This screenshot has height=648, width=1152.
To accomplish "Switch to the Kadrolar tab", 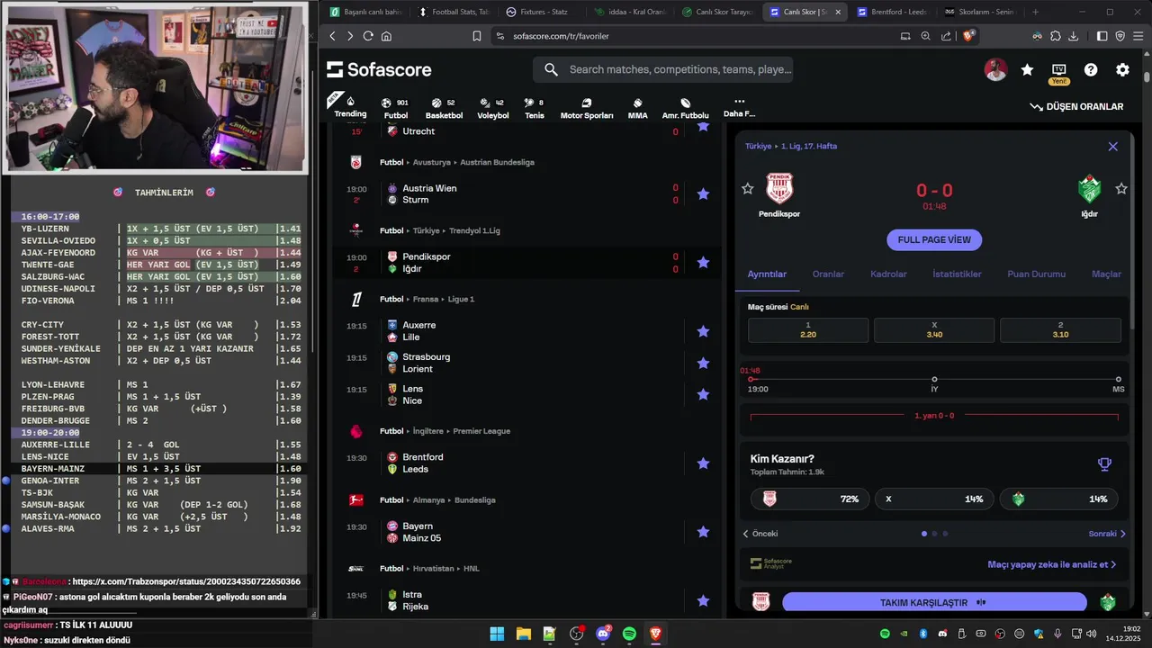I will pos(888,274).
